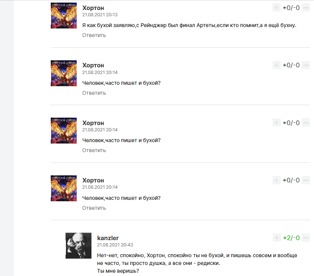Open Хортон's profile from 20:13 username
Viewport: 314px width, 276px height.
[93, 8]
